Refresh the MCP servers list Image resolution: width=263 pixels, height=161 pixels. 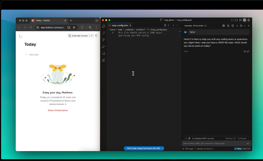(230, 138)
